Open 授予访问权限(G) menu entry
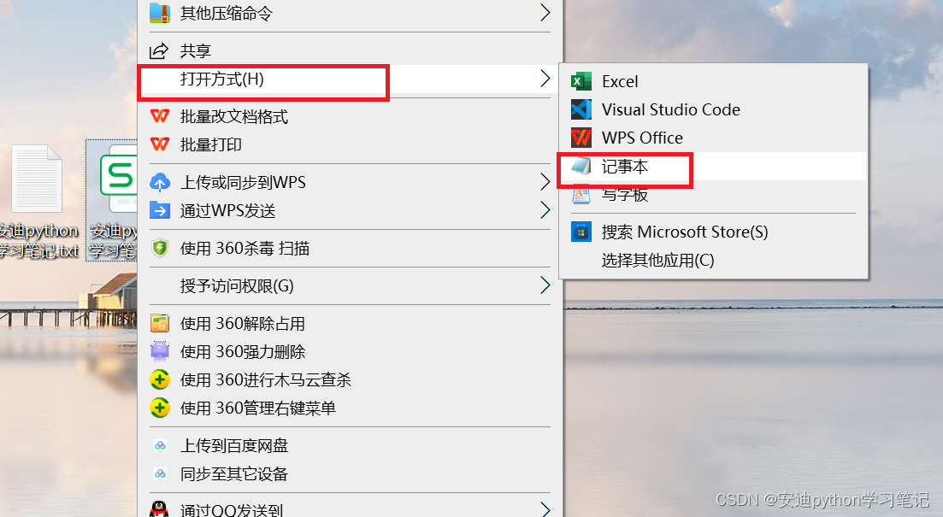Screen dimensions: 943x517 [x=350, y=285]
